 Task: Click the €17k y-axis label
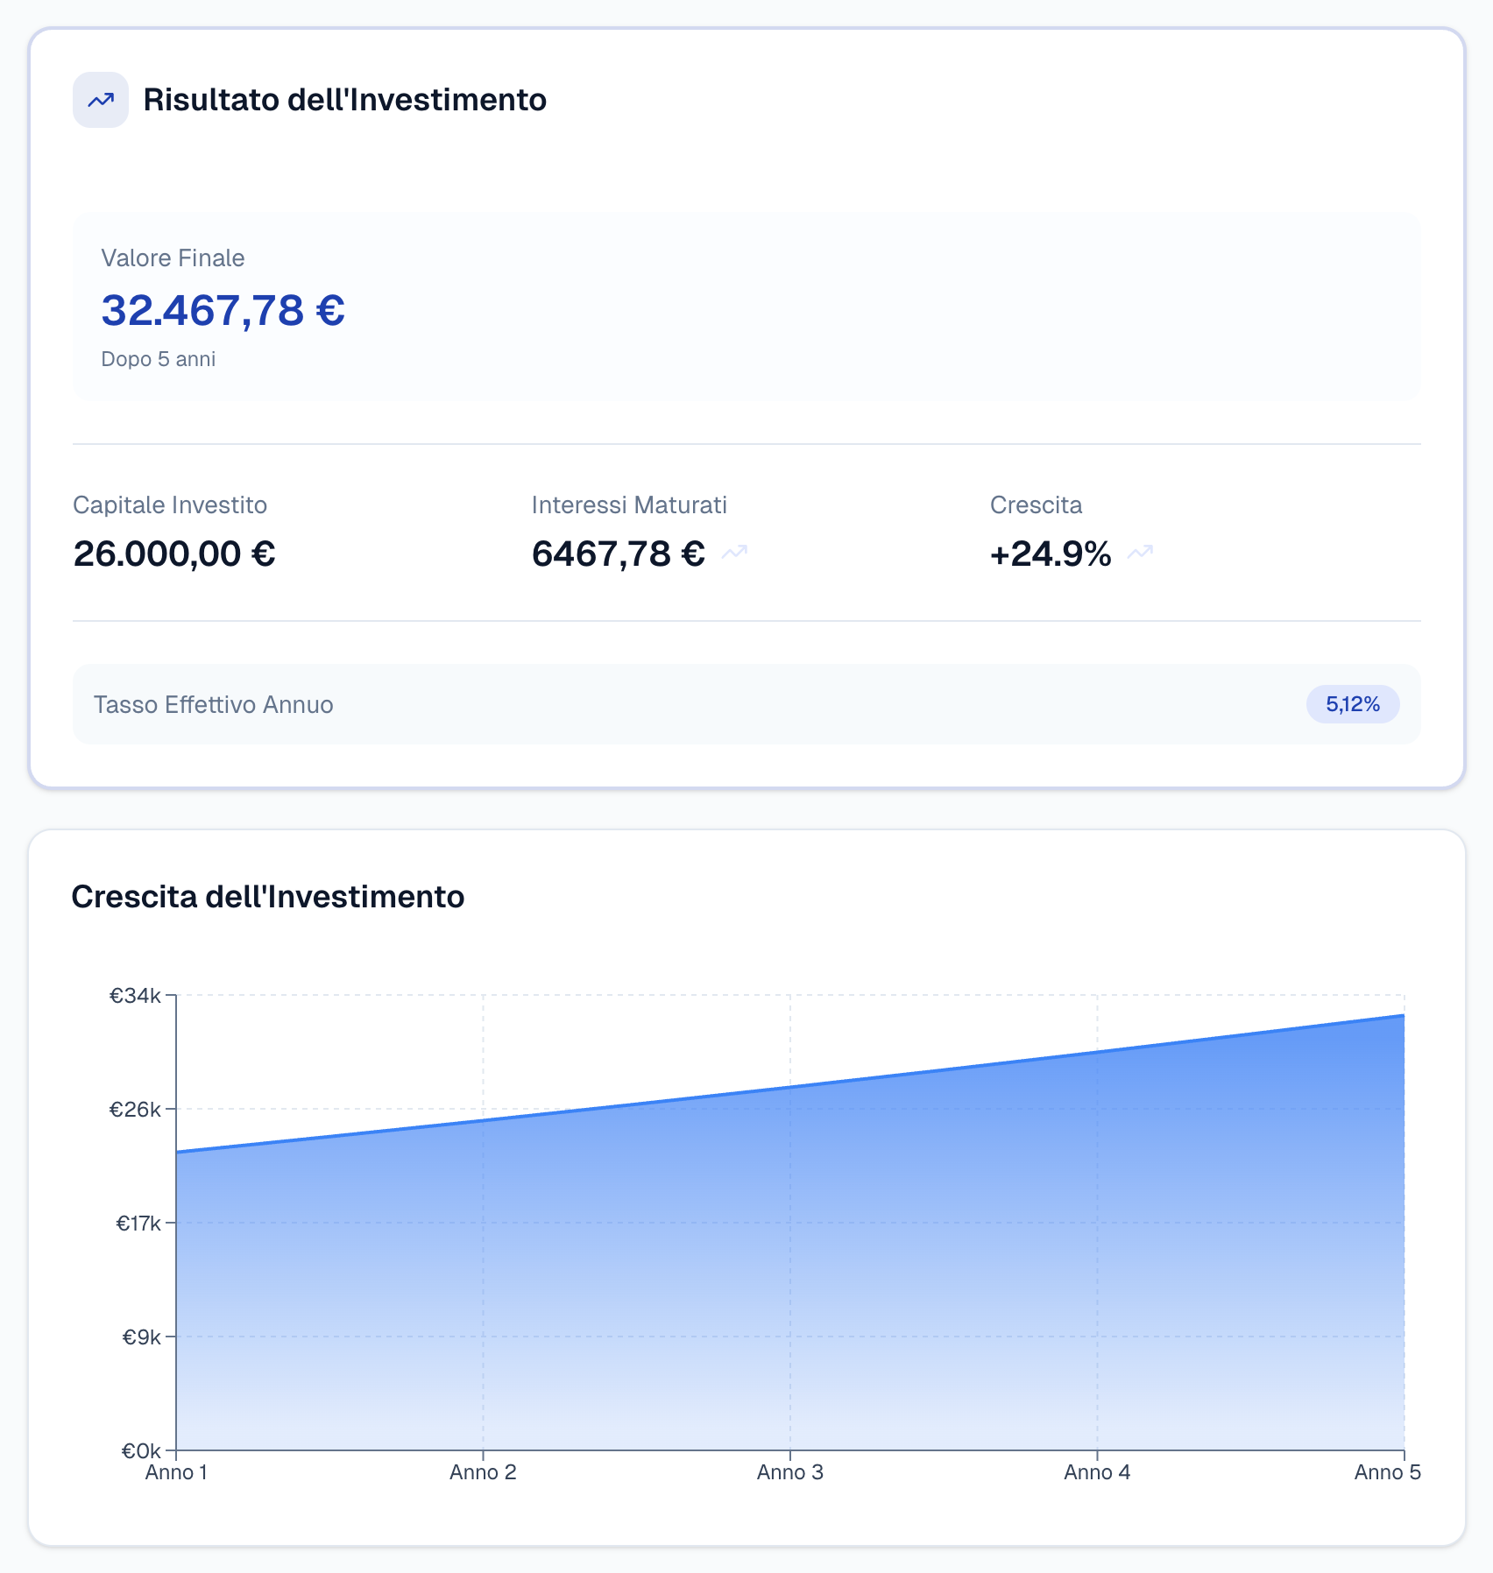click(138, 1224)
